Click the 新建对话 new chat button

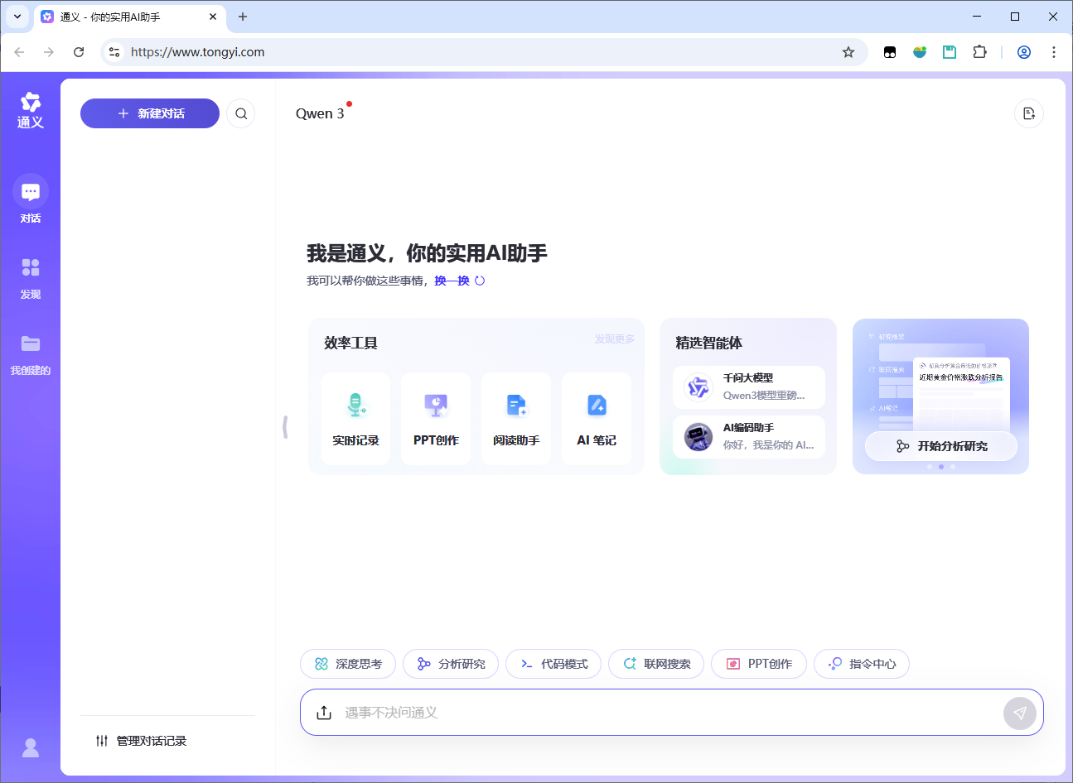pyautogui.click(x=150, y=113)
